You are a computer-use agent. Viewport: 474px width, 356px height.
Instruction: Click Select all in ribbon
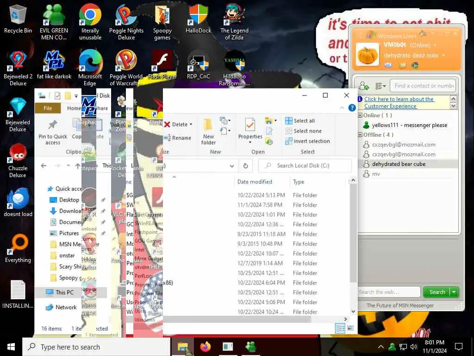(x=300, y=121)
